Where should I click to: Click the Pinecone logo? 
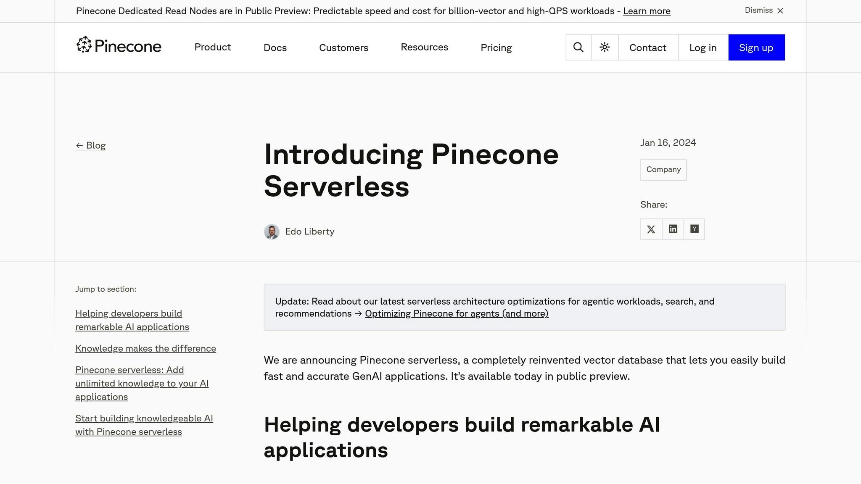coord(119,45)
